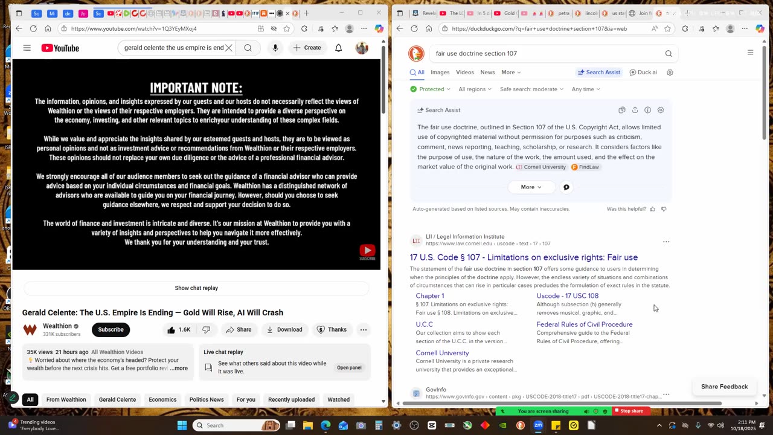
Task: Click Share Feedback button
Action: (724, 387)
